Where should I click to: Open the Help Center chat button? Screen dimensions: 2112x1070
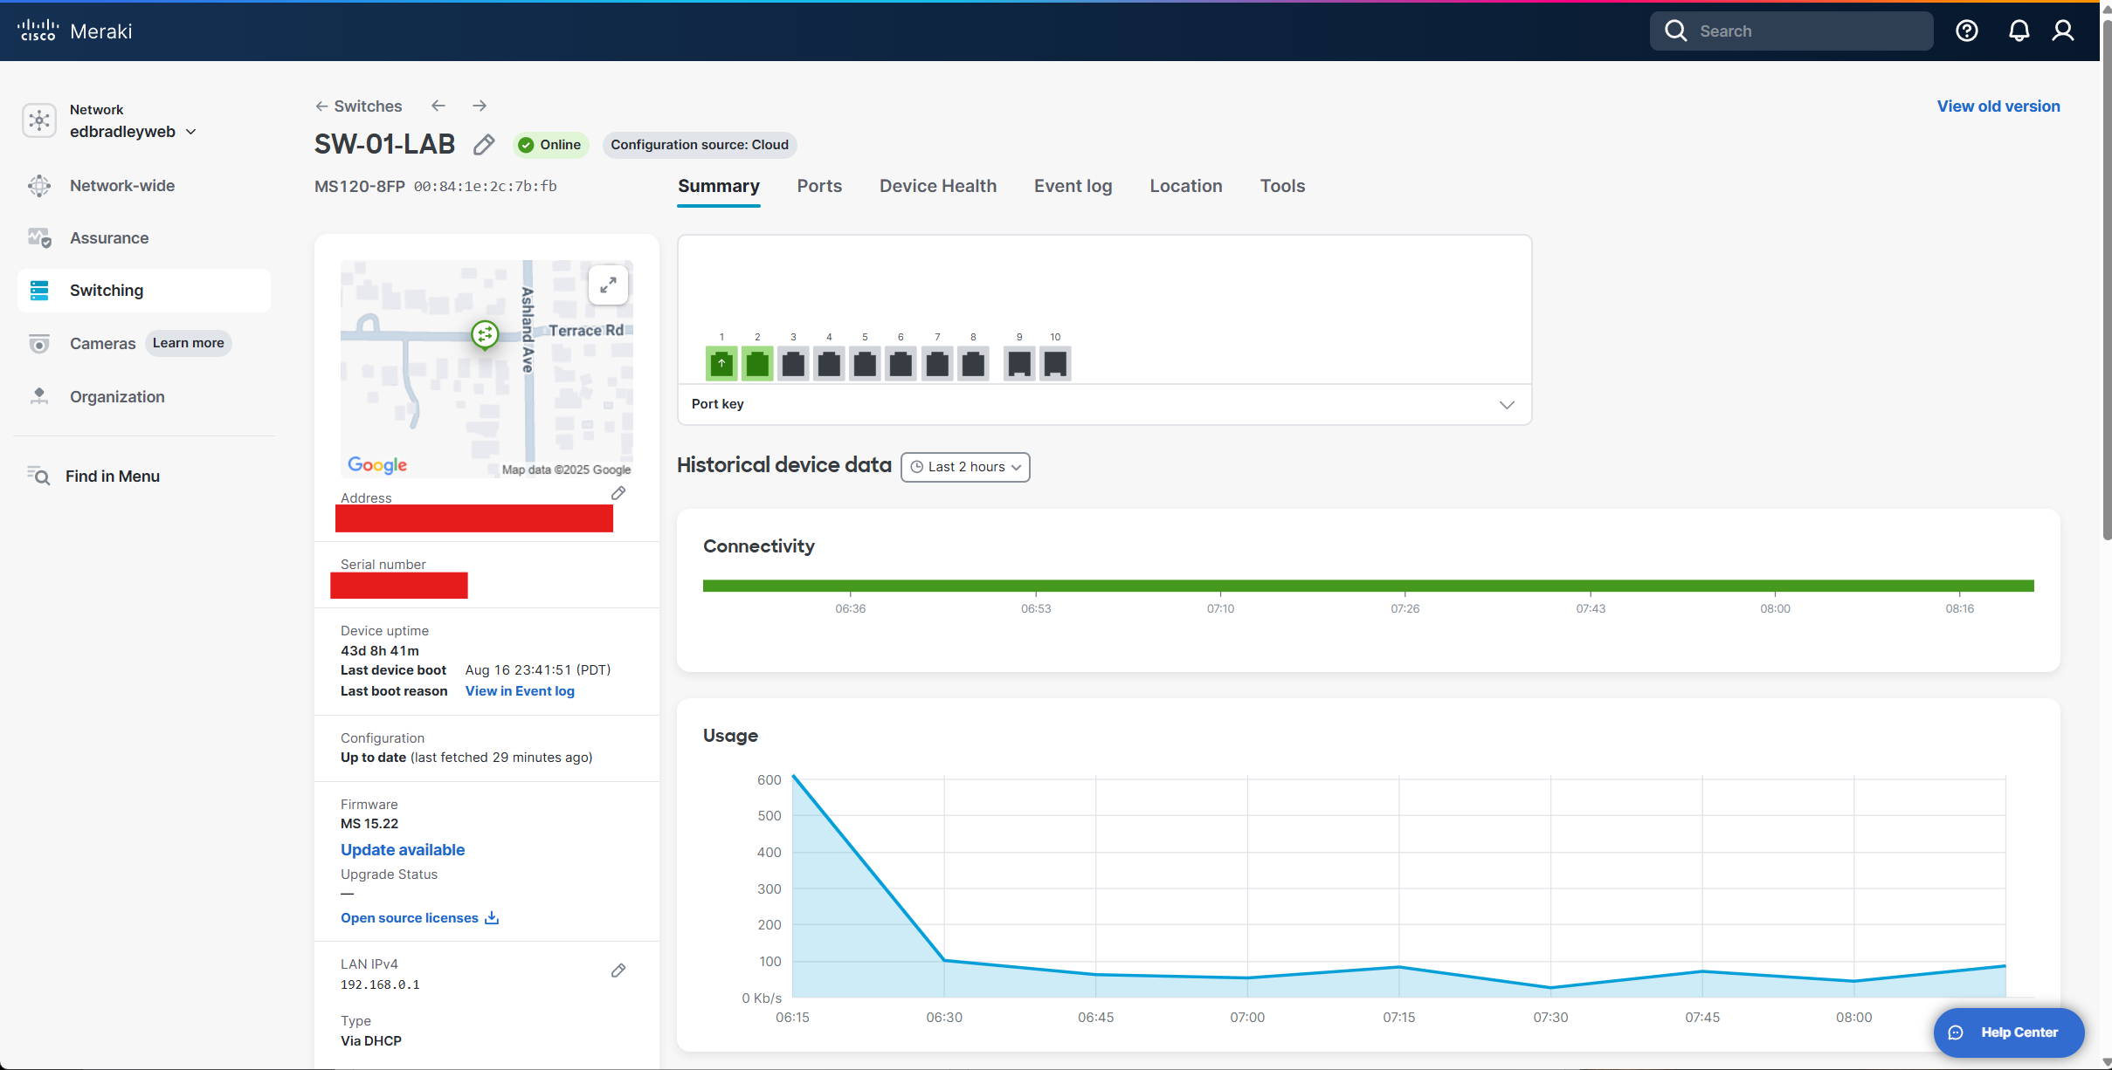tap(2008, 1032)
